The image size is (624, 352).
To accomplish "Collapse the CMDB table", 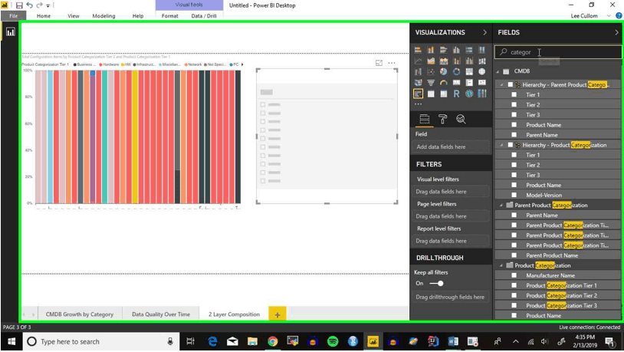I will [x=498, y=71].
